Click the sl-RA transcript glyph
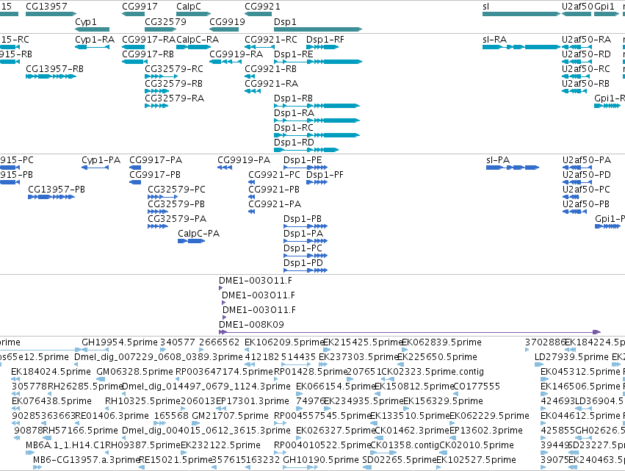 click(x=521, y=47)
